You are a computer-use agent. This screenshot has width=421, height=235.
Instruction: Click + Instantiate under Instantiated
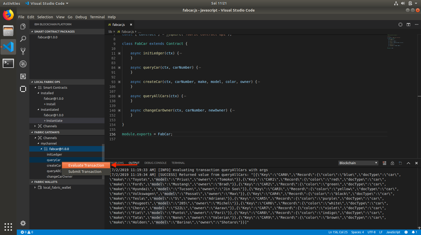pos(53,121)
